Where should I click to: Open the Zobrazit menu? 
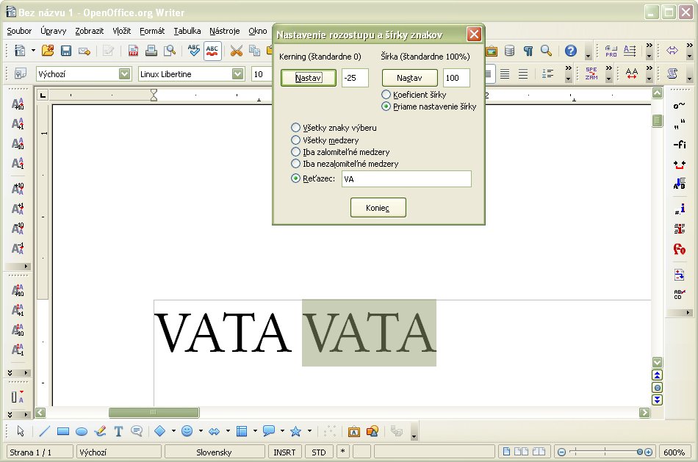coord(89,31)
